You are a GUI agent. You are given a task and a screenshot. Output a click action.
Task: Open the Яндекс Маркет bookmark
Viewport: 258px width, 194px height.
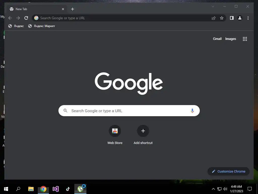(x=42, y=26)
